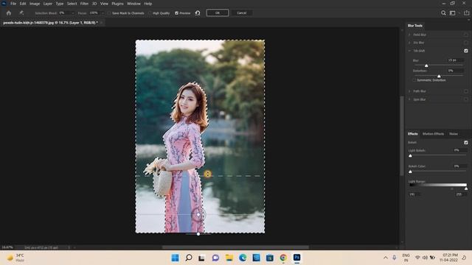Open the Filter menu

(84, 4)
